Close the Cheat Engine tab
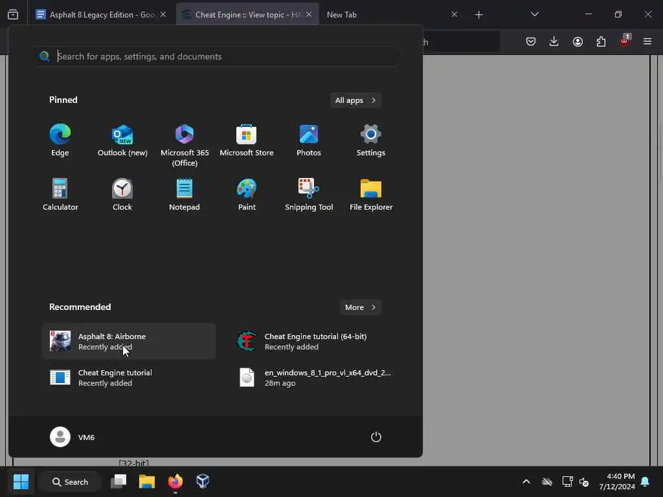 pos(309,15)
